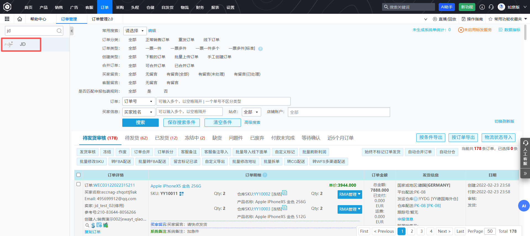Open the 仓储 menu in top navigation
530x236 pixels.
(150, 7)
